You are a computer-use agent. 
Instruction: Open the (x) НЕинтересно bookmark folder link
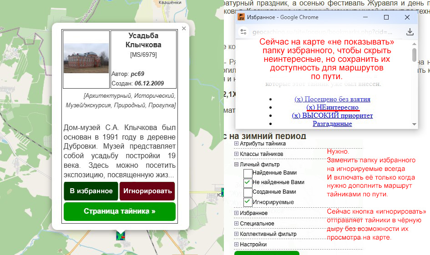pos(333,107)
